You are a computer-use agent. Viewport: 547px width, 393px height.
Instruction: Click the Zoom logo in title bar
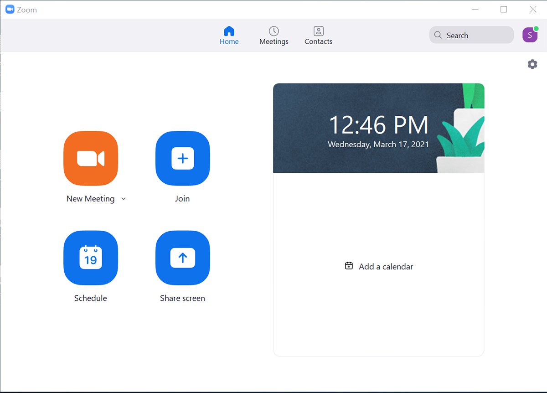point(10,10)
